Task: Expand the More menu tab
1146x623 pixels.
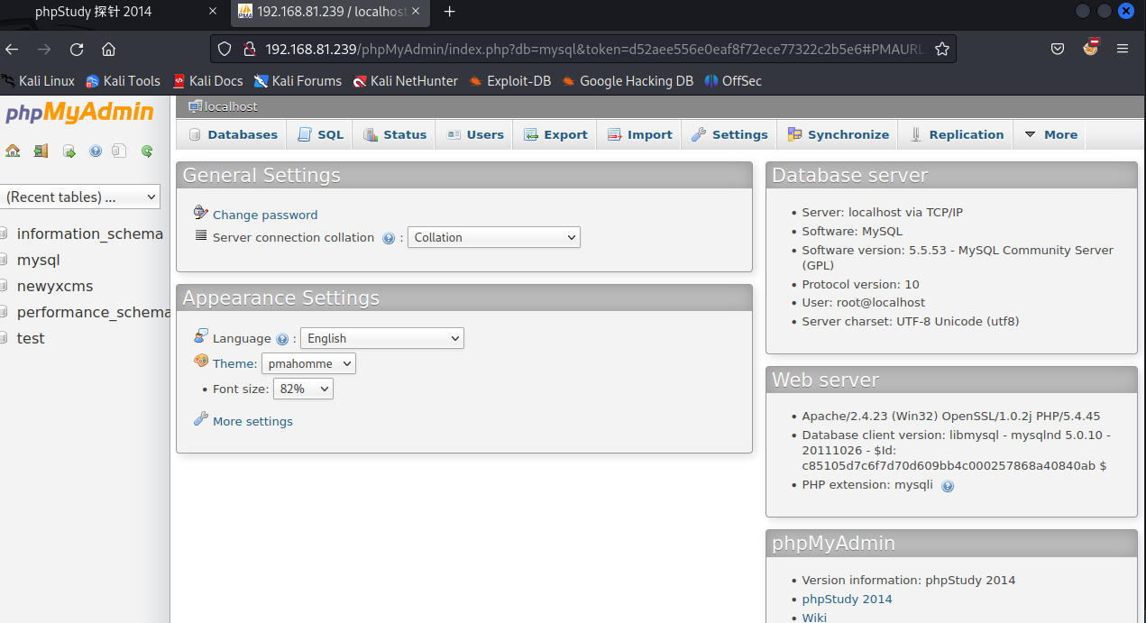Action: click(x=1050, y=134)
